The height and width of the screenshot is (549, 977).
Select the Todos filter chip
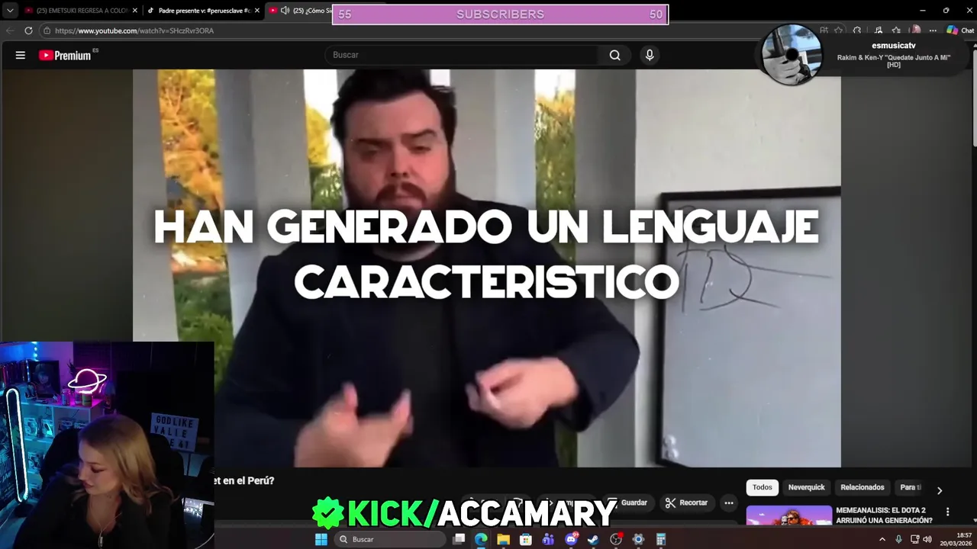(763, 487)
